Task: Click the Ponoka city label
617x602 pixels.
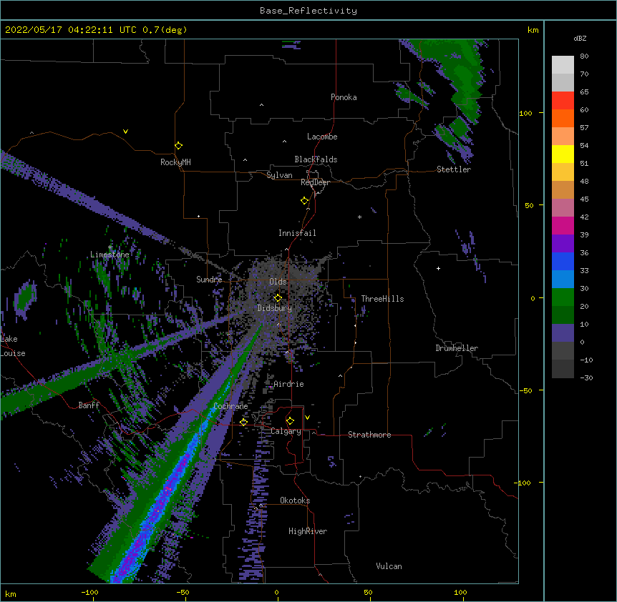Action: pyautogui.click(x=344, y=97)
